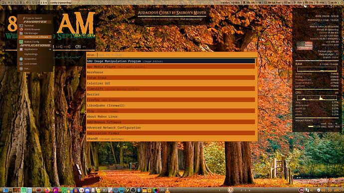
Task: Open Advanced Network Configuration entry
Action: pos(171,127)
